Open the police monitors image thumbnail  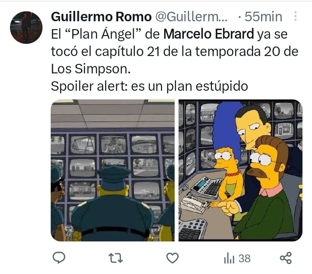click(113, 170)
